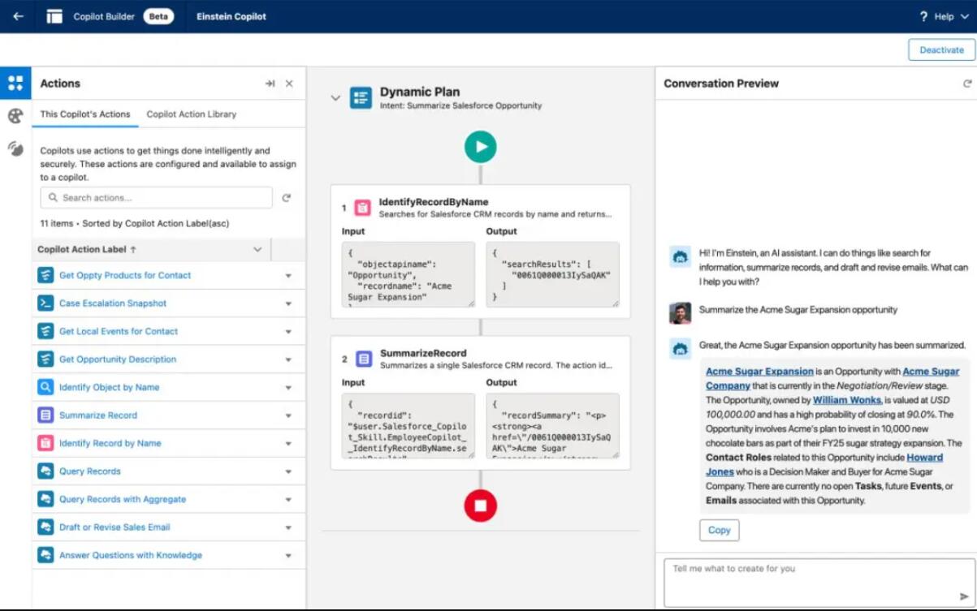
Task: Open dropdown for Get Oppty Products for Contact
Action: 288,276
